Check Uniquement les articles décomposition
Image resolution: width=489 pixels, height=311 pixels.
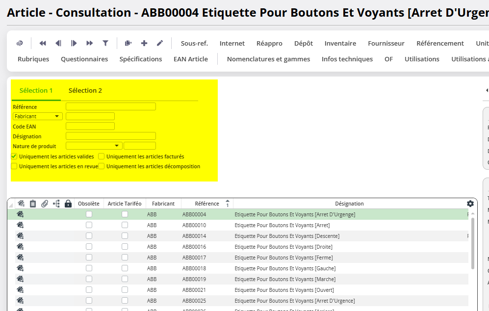[x=102, y=166]
